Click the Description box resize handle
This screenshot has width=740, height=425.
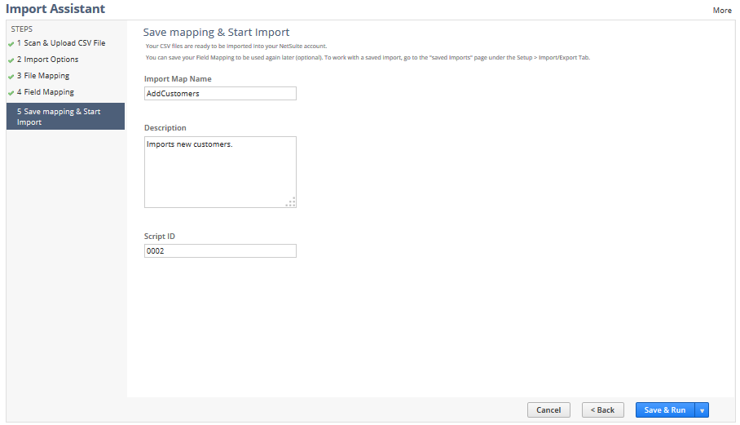[291, 202]
